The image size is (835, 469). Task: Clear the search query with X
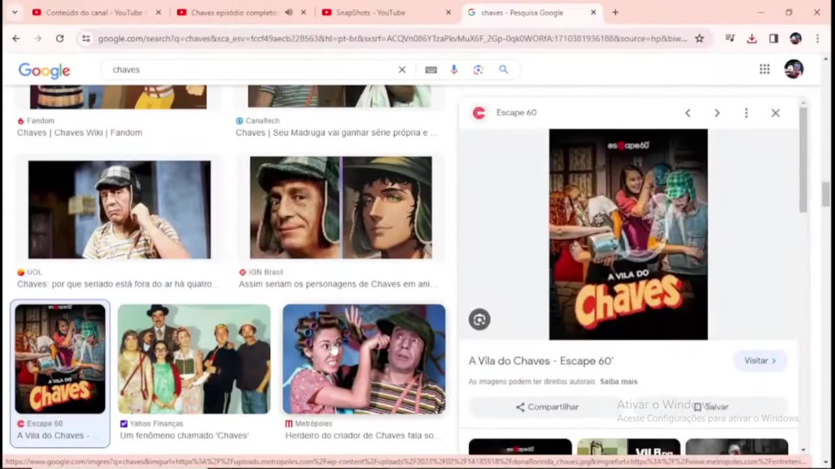(402, 70)
